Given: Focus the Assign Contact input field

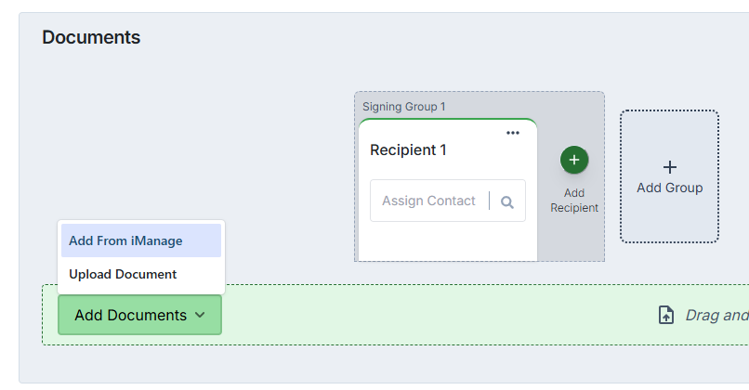Looking at the screenshot, I should 428,201.
